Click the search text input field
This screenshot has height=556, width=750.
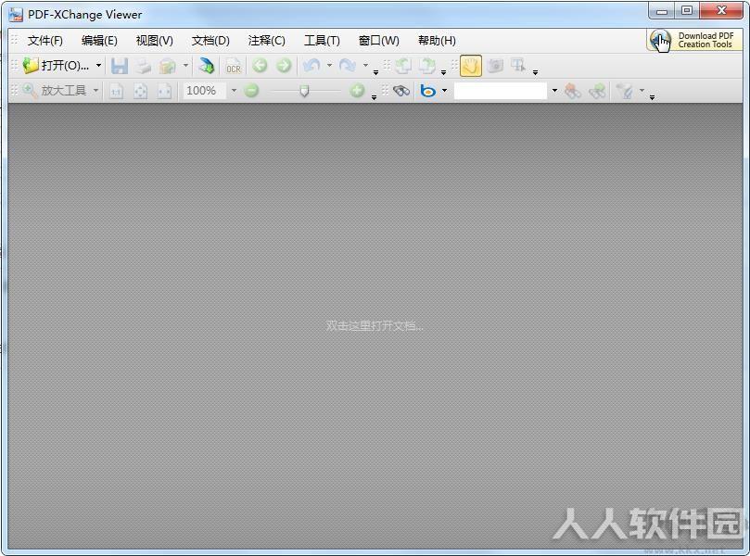[x=501, y=91]
